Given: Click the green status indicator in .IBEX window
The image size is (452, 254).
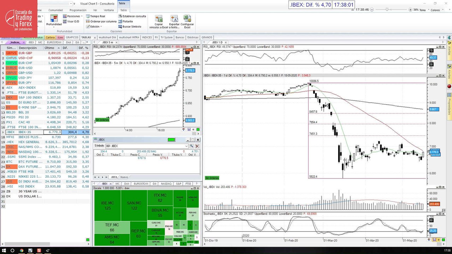Looking at the screenshot, I should (171, 140).
